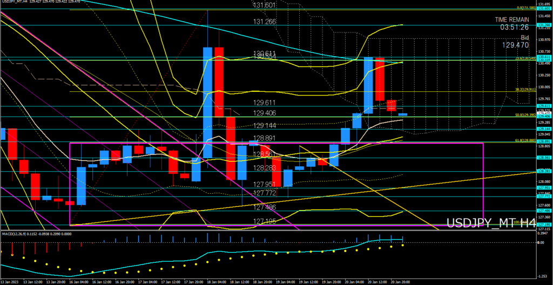Click the 127.772 level label inside chart

[x=265, y=193]
